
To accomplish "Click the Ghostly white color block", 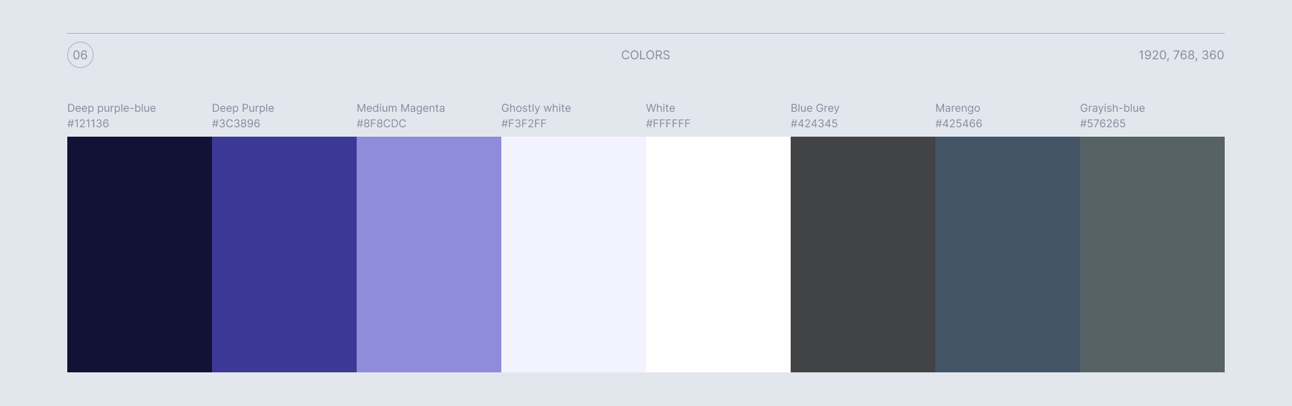I will 573,255.
